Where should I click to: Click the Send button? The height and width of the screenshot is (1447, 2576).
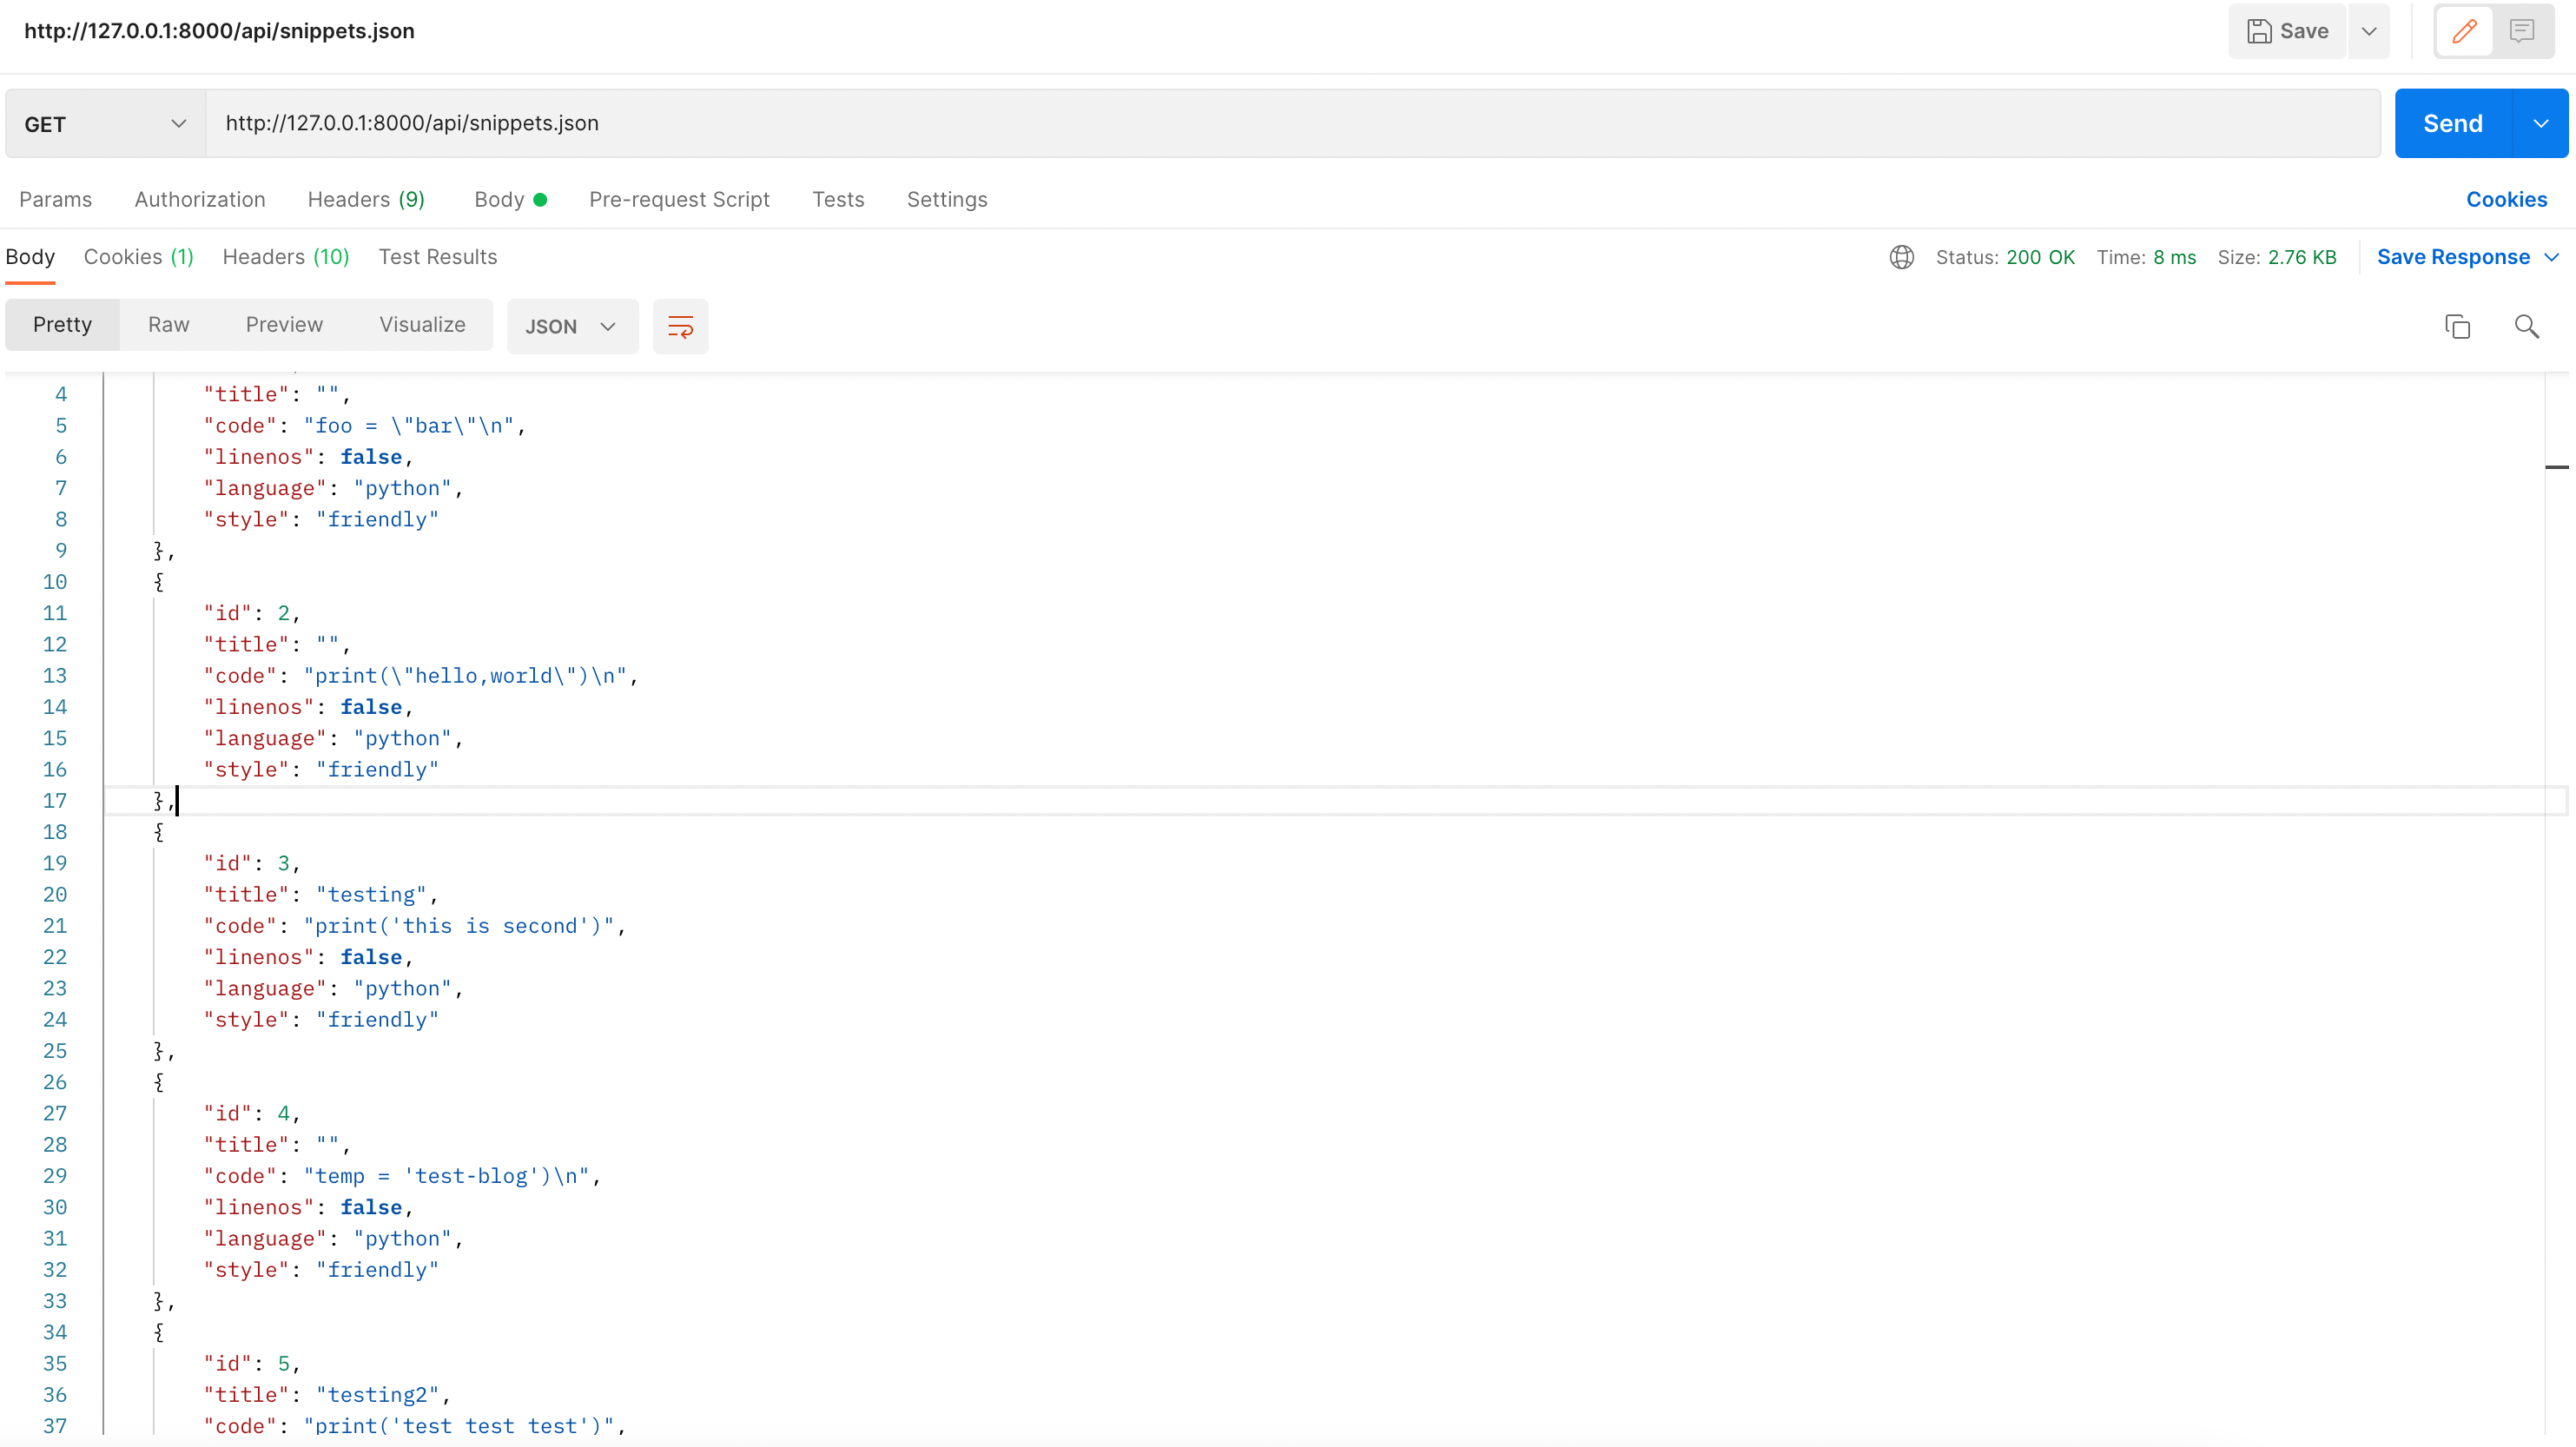tap(2452, 124)
